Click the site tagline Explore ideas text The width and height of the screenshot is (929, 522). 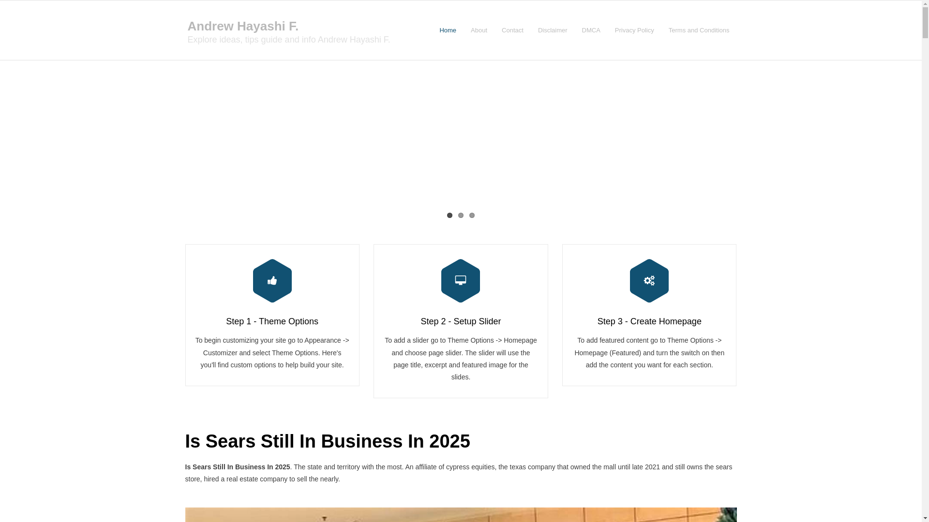click(x=289, y=40)
